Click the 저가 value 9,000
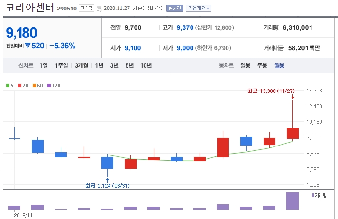This screenshot has height=219, width=338. click(x=185, y=48)
